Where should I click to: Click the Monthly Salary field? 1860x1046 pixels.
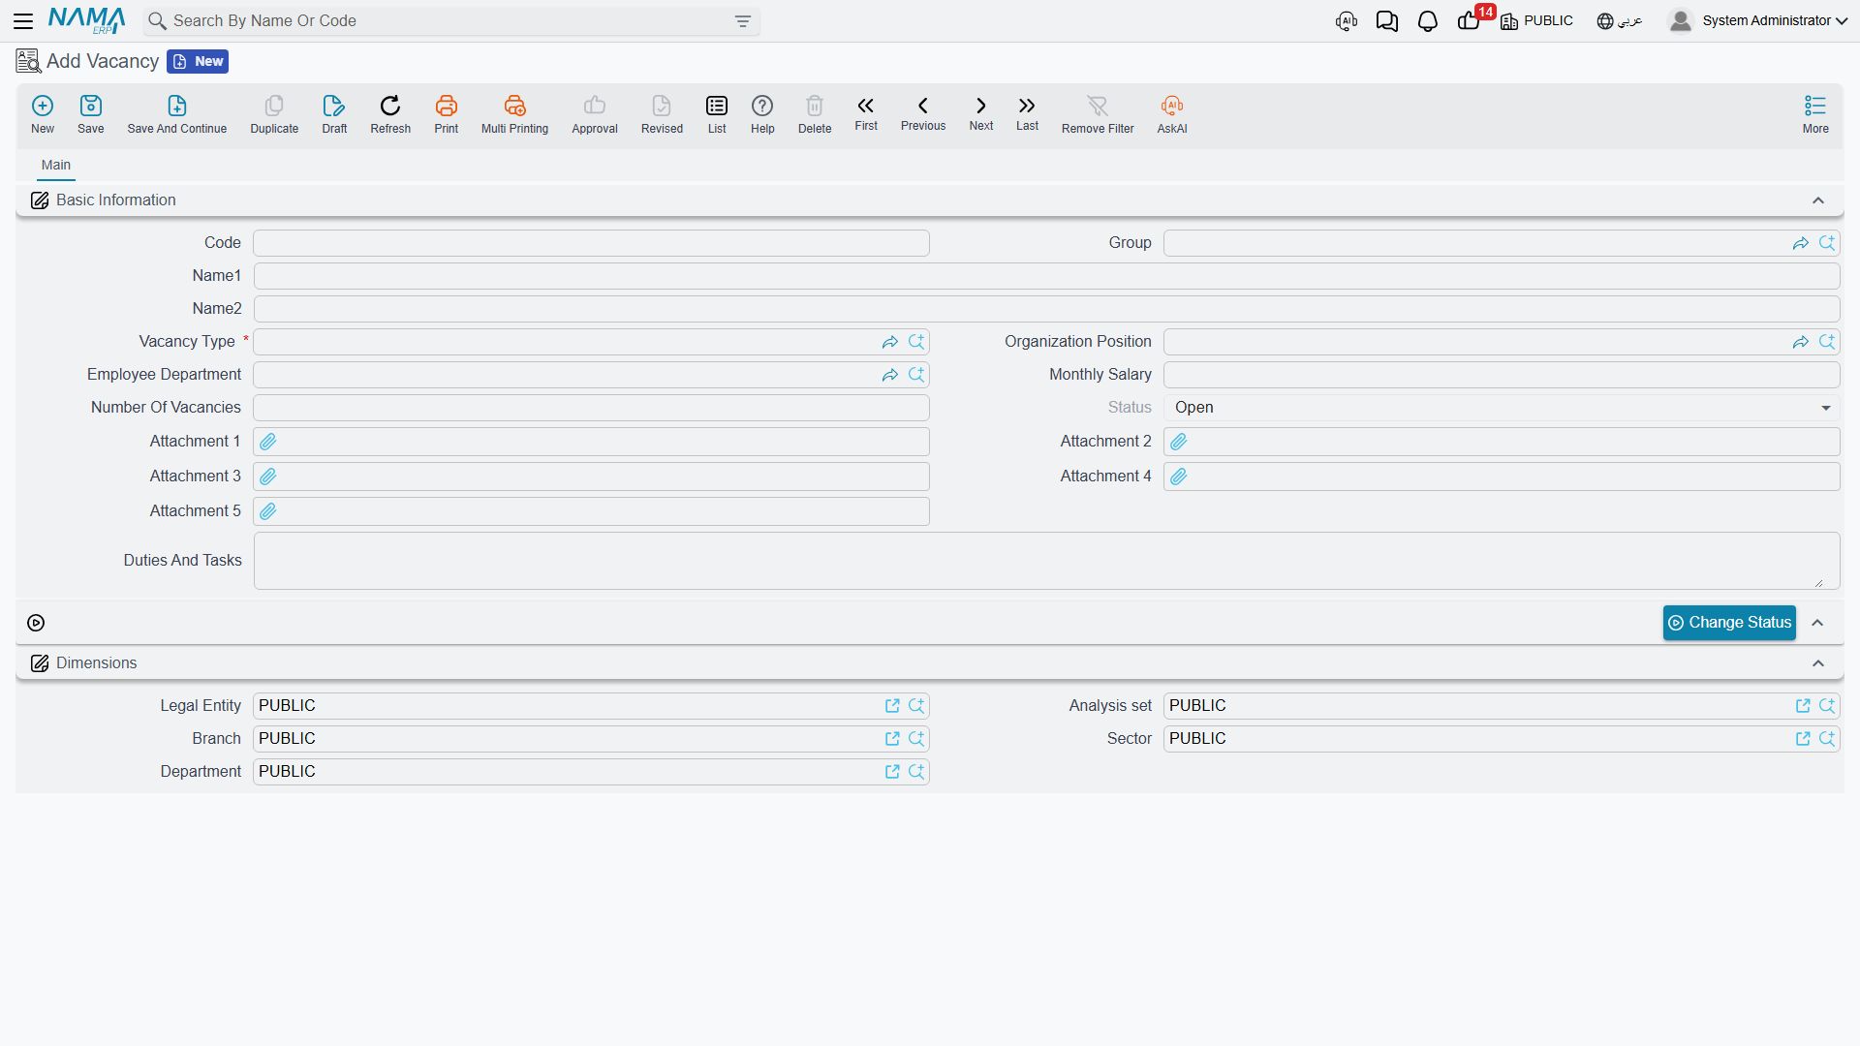pos(1502,375)
